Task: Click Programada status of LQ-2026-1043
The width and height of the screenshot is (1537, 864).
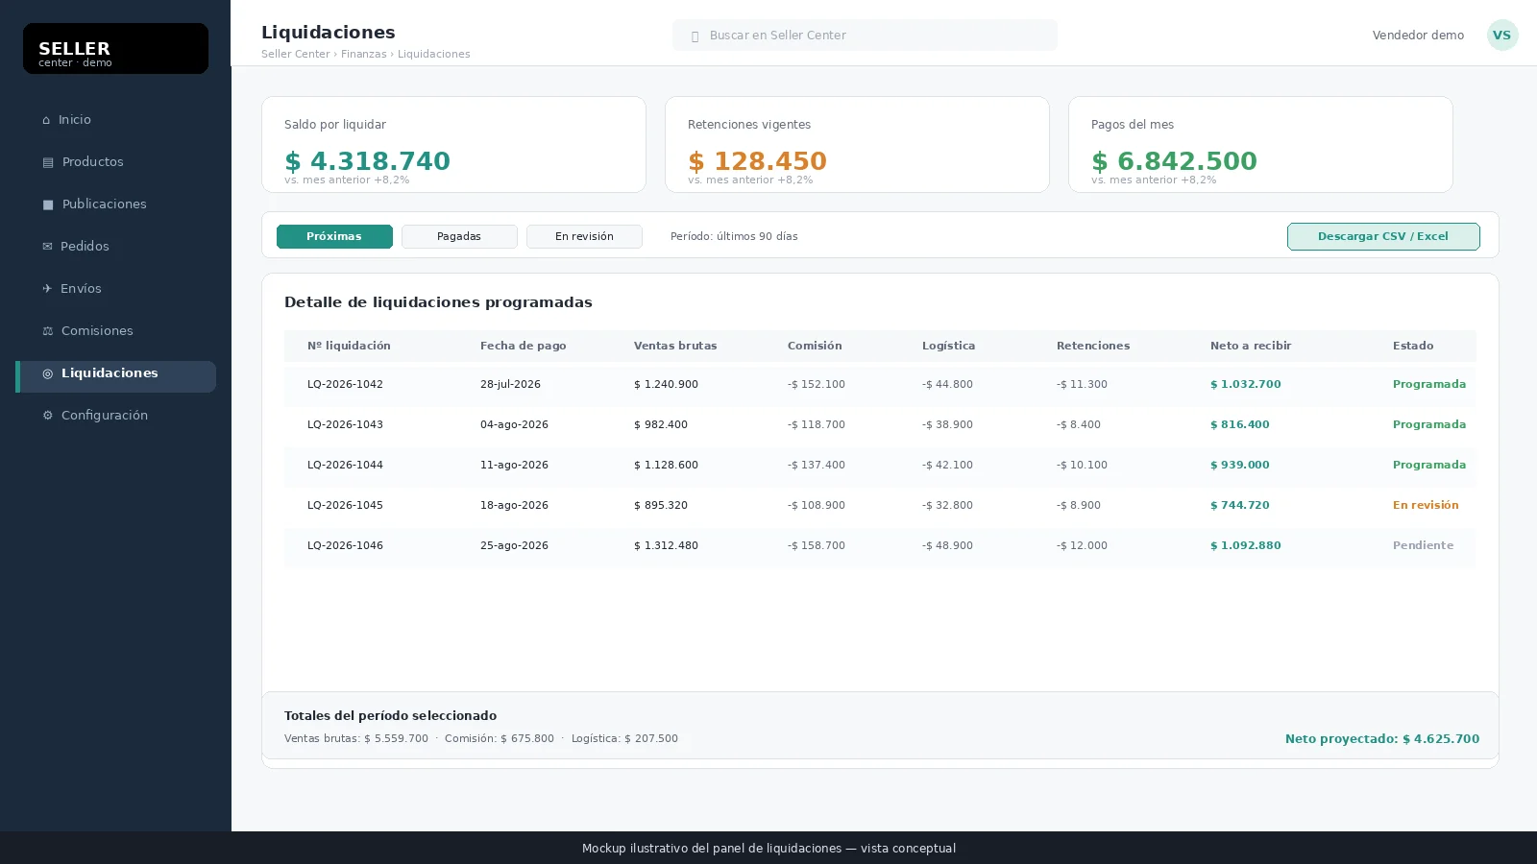Action: 1429,424
